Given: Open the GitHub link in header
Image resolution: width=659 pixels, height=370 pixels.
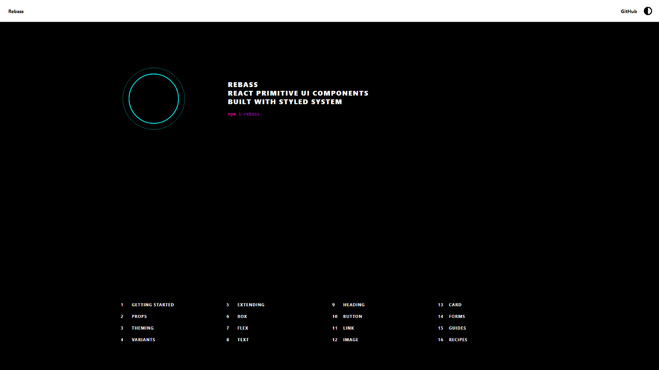Looking at the screenshot, I should [629, 12].
